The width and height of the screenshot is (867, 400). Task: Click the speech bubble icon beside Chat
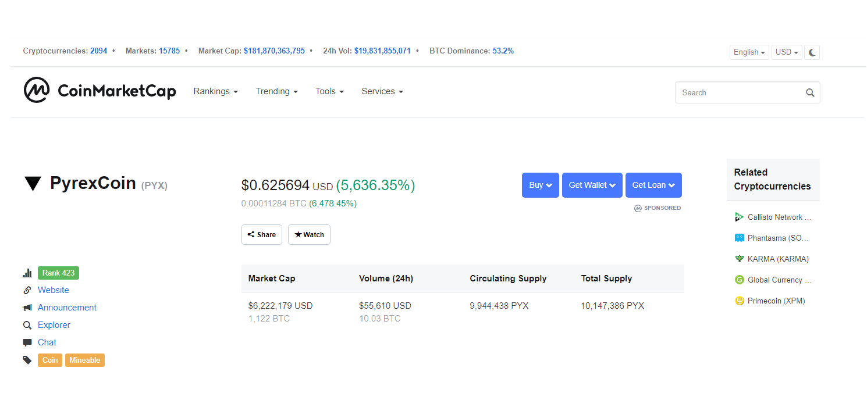pos(27,342)
